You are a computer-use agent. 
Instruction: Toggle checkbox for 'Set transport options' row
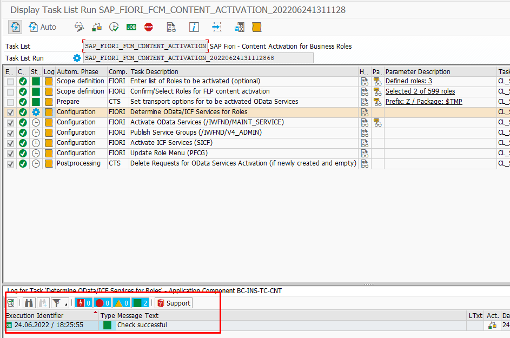pyautogui.click(x=10, y=102)
